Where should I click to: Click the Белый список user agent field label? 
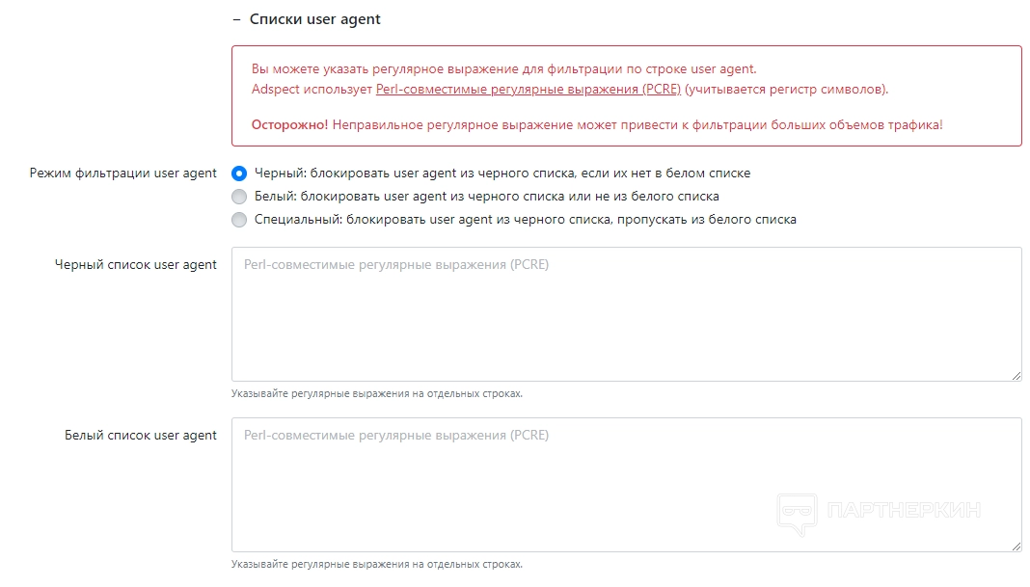click(141, 436)
